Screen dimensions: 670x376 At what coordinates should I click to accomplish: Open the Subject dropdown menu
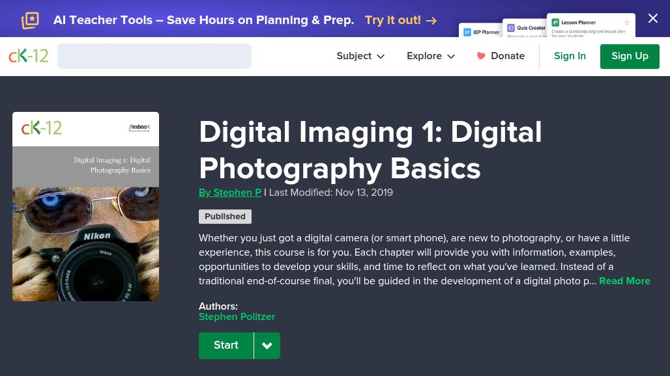tap(360, 56)
